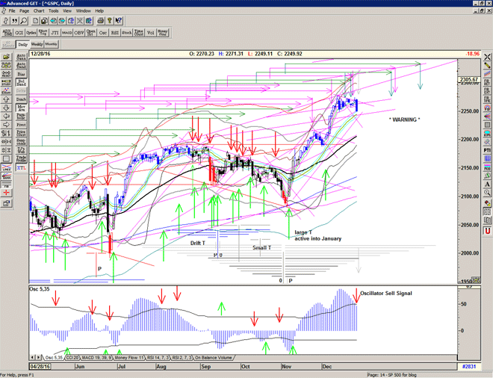Screen dimensions: 493x378
Task: Click the Monthly timeframe button
Action: [52, 44]
